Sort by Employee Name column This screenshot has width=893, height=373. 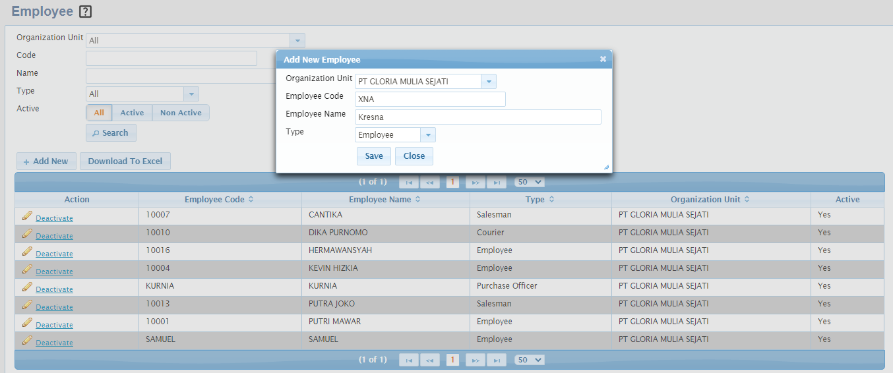[385, 200]
